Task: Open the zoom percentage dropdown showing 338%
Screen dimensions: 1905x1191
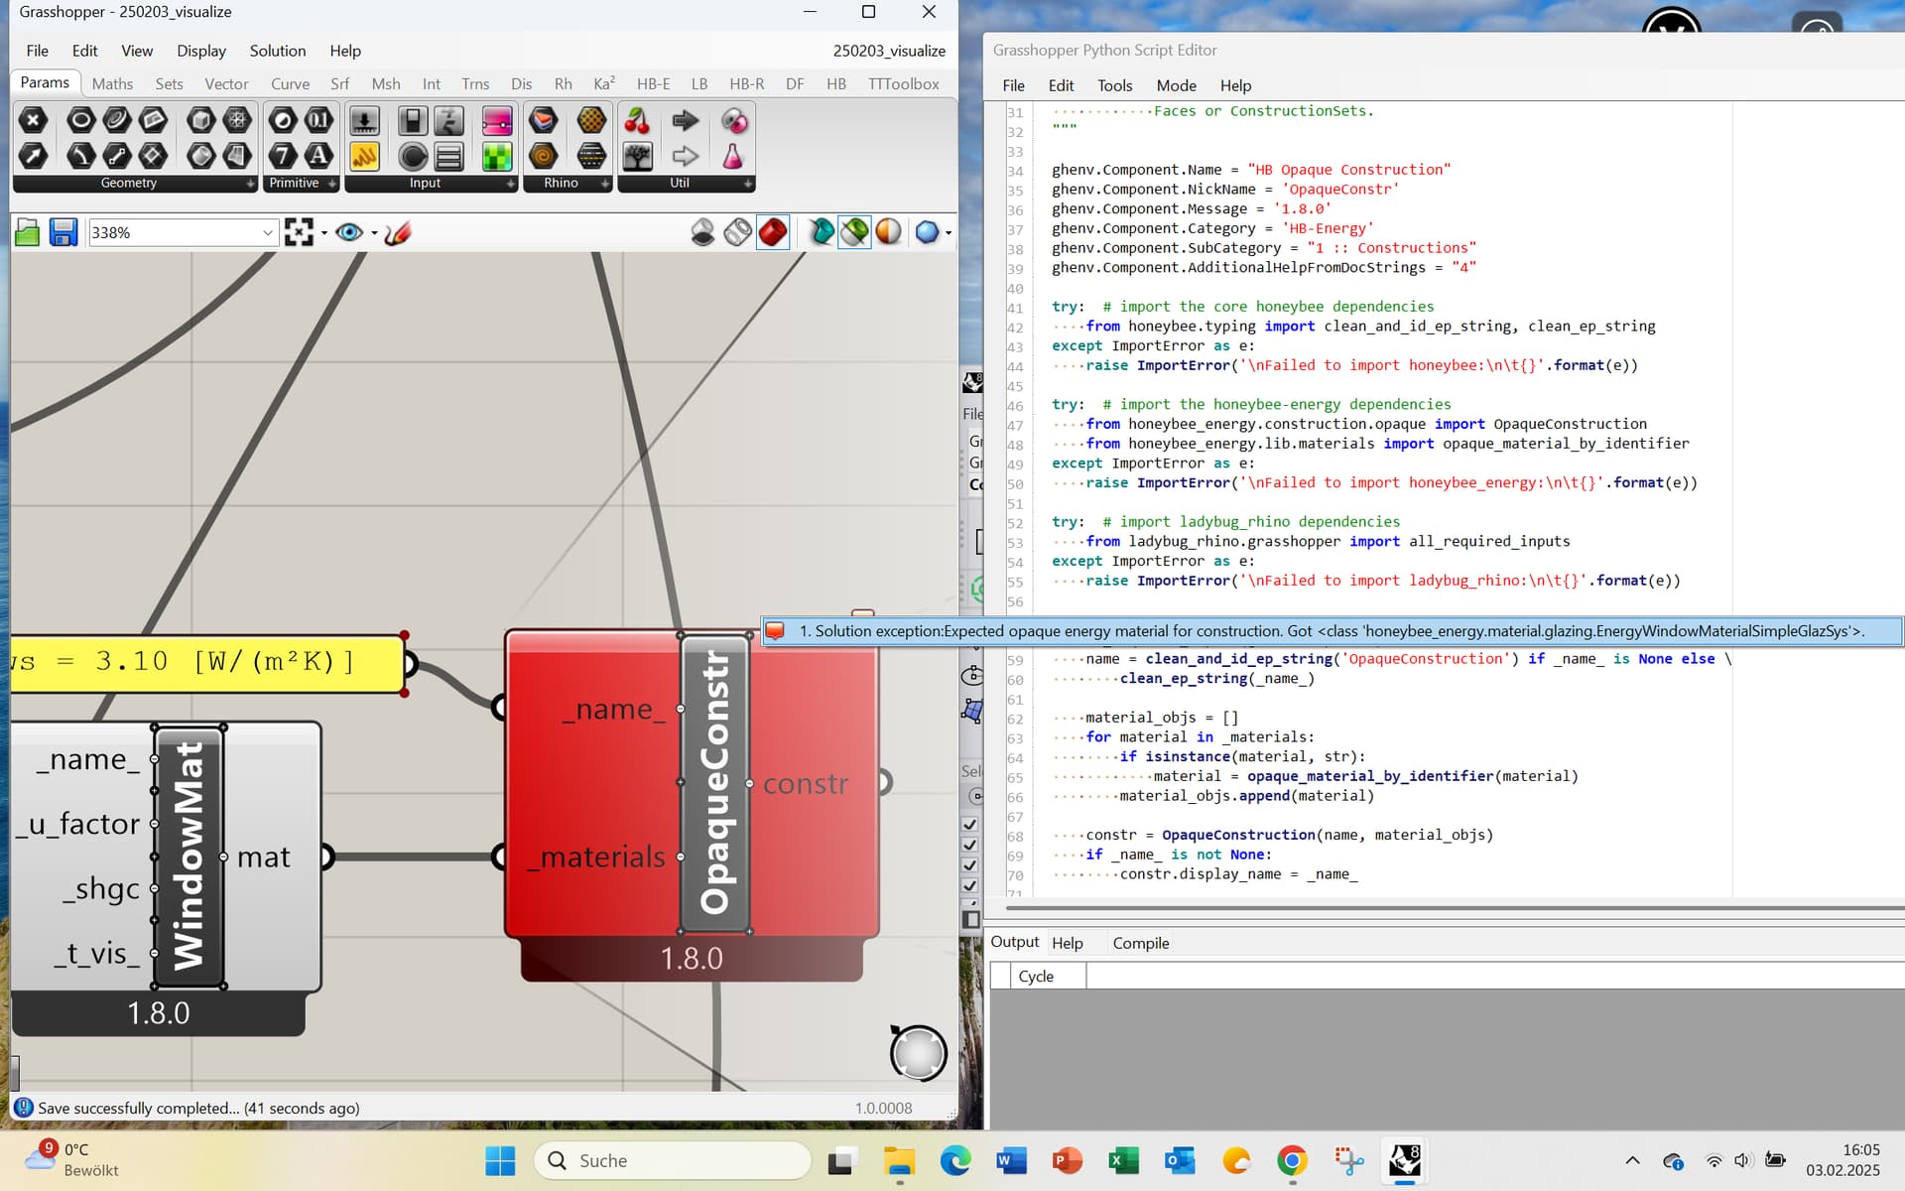Action: coord(267,231)
